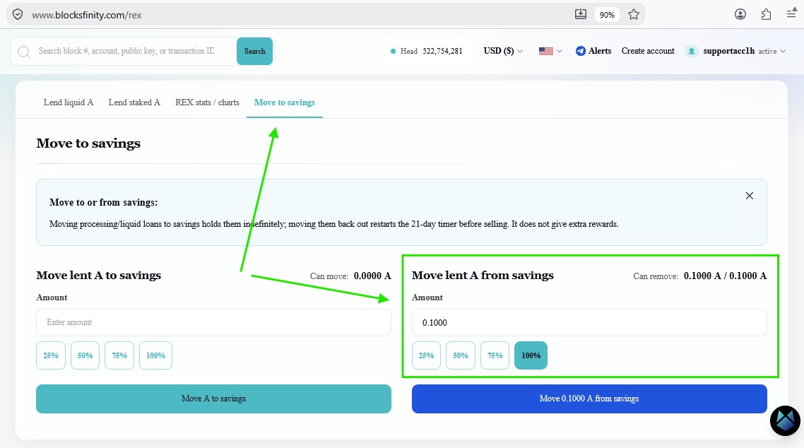
Task: Click Can remove 0.1000 A / 0.1000 A value
Action: pos(725,276)
